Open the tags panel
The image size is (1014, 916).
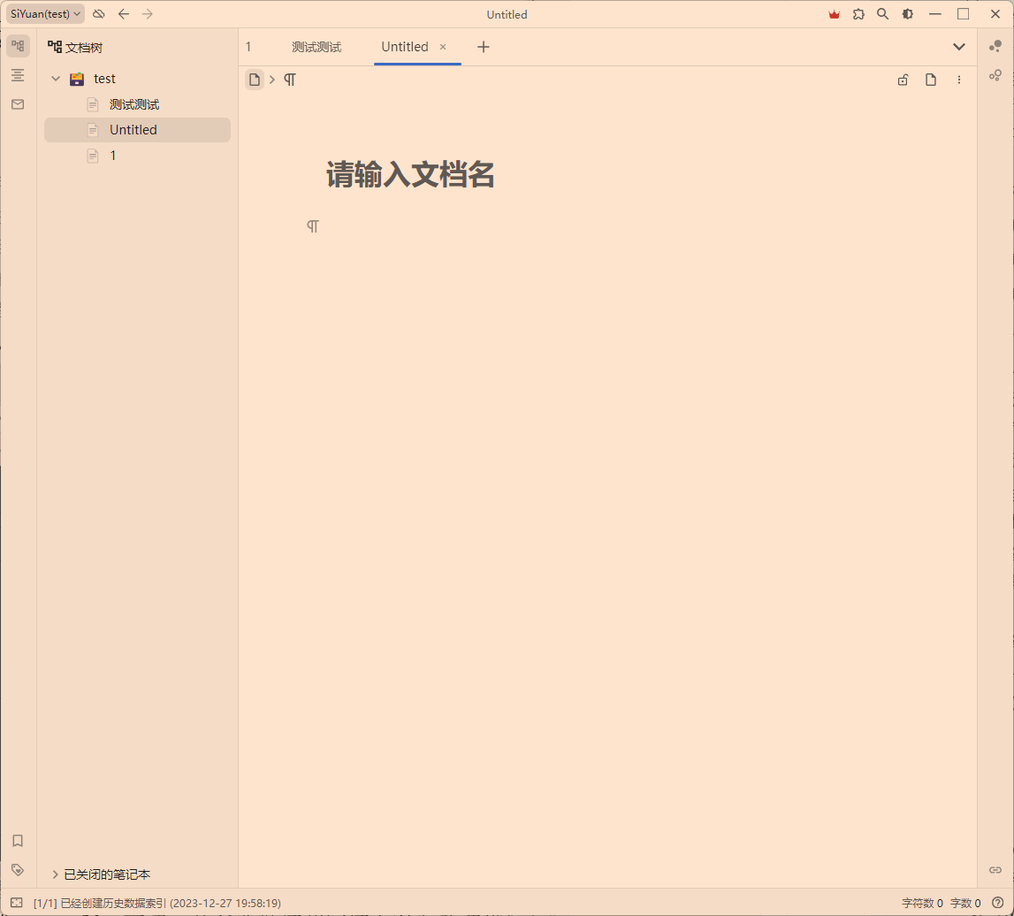coord(18,870)
